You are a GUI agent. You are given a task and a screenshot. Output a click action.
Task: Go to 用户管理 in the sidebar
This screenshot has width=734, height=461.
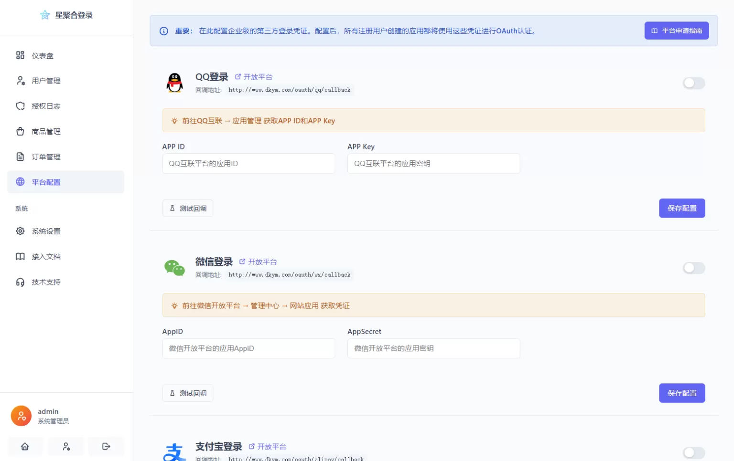click(46, 81)
